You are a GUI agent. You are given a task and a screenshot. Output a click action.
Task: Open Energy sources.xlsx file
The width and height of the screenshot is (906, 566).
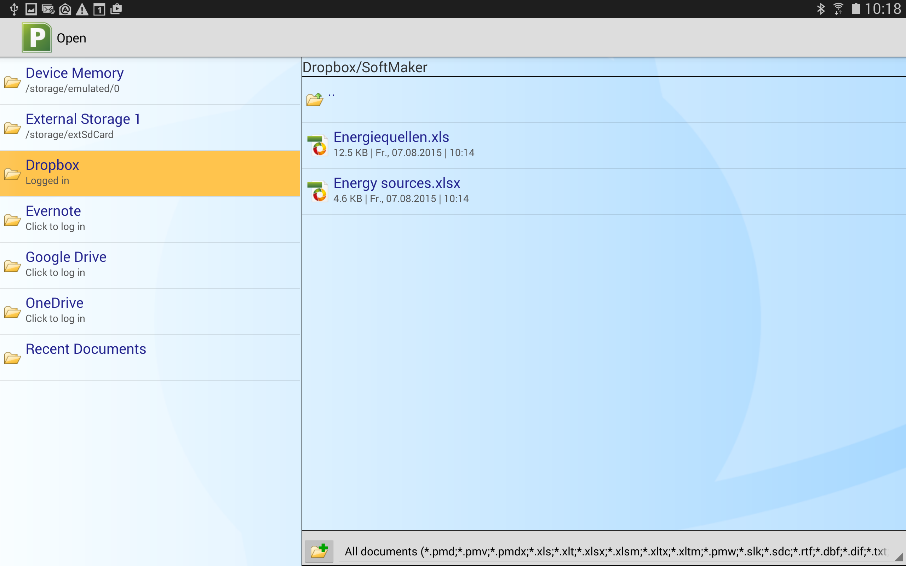[604, 191]
